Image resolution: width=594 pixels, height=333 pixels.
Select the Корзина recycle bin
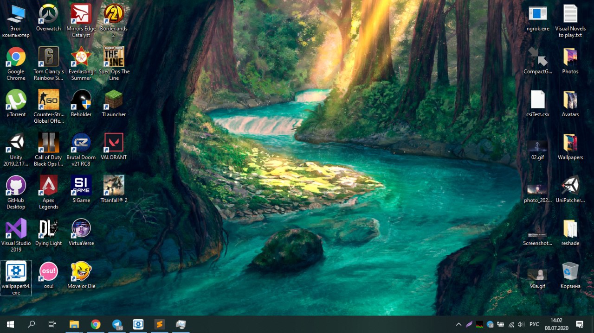pyautogui.click(x=570, y=275)
